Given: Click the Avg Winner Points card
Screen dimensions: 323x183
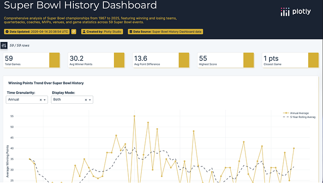Looking at the screenshot, I should pyautogui.click(x=96, y=60).
